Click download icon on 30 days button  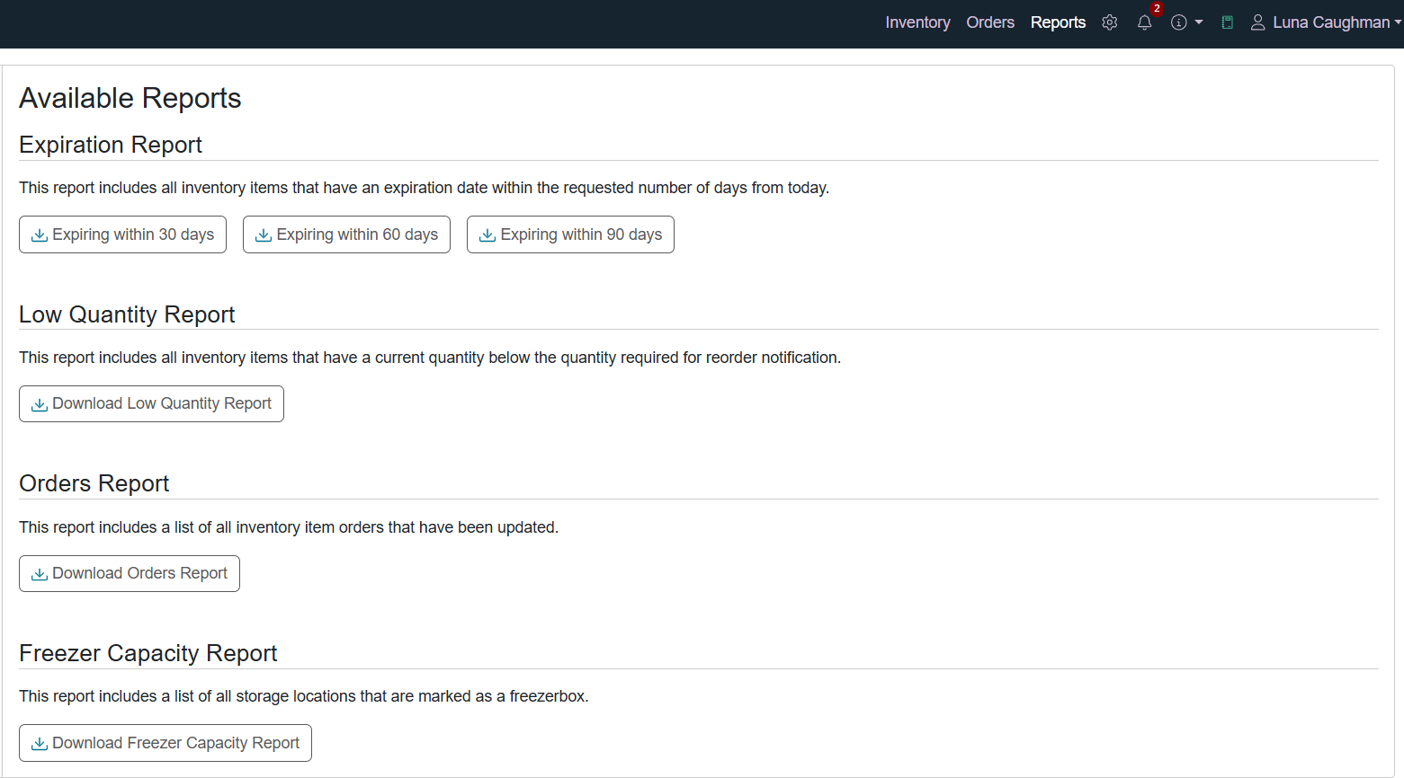(x=40, y=235)
